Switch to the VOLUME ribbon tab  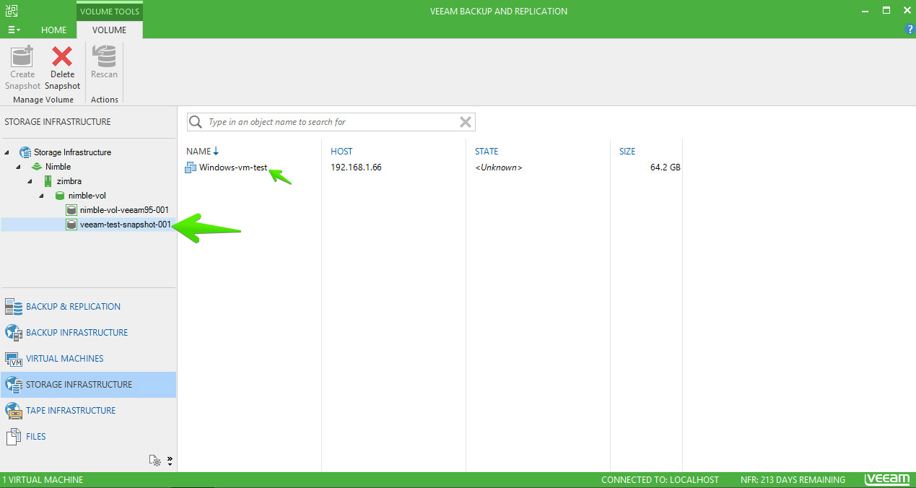click(x=109, y=30)
